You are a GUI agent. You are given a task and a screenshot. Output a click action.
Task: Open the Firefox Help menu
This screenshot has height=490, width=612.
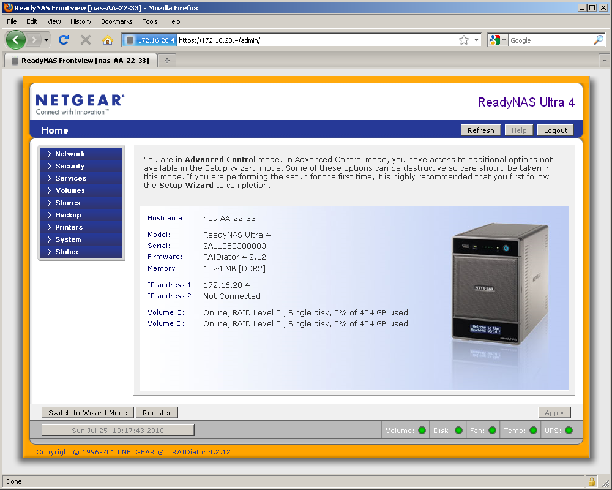coord(174,21)
